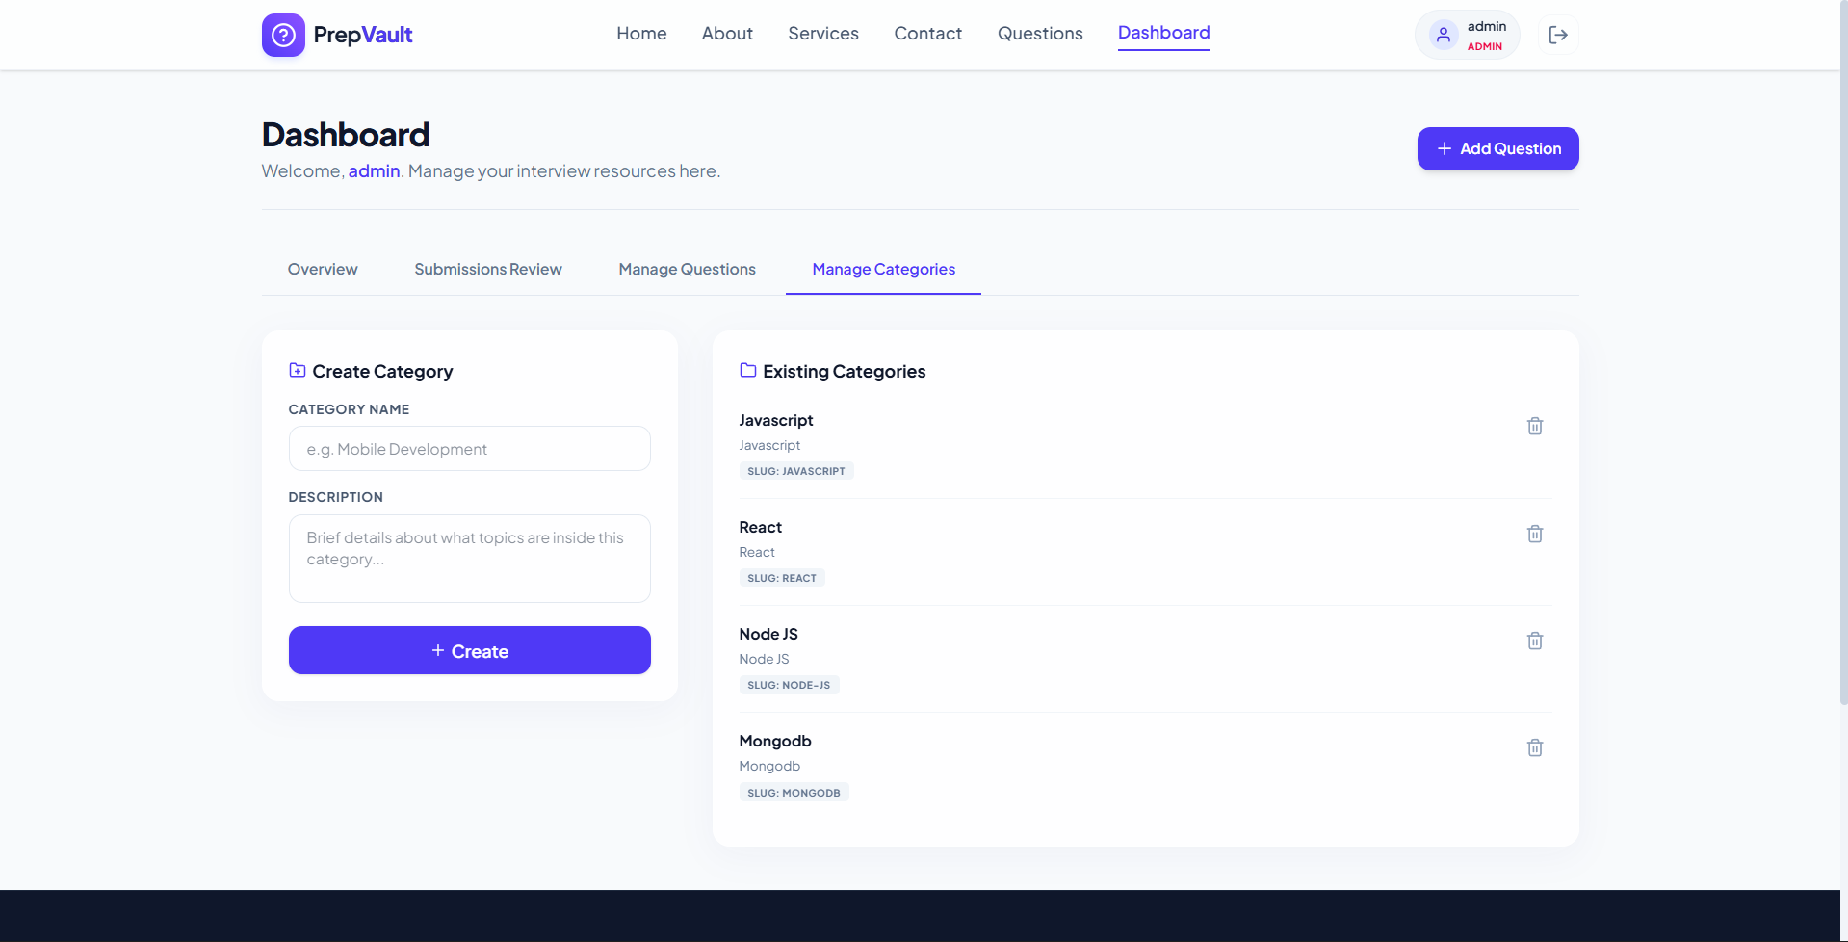1848x942 pixels.
Task: Switch to the Overview tab
Action: pyautogui.click(x=323, y=269)
